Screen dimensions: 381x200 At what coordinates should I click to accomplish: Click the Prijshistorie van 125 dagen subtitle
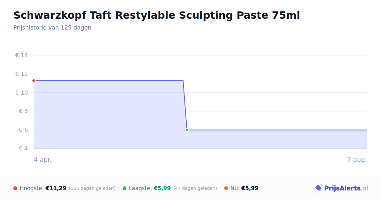pyautogui.click(x=52, y=28)
